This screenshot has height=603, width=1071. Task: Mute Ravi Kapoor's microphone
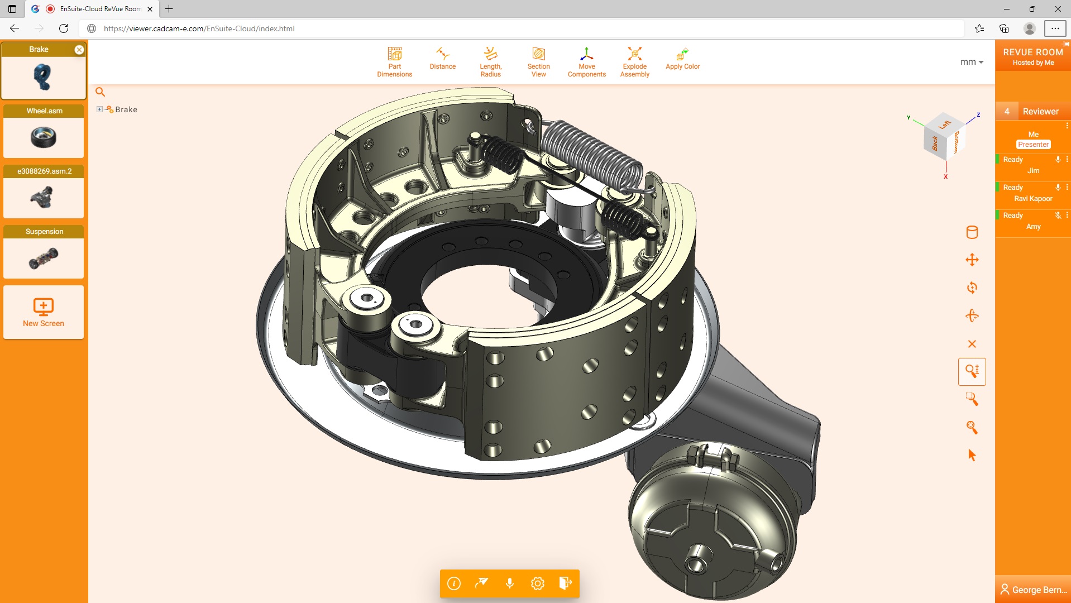1058,188
